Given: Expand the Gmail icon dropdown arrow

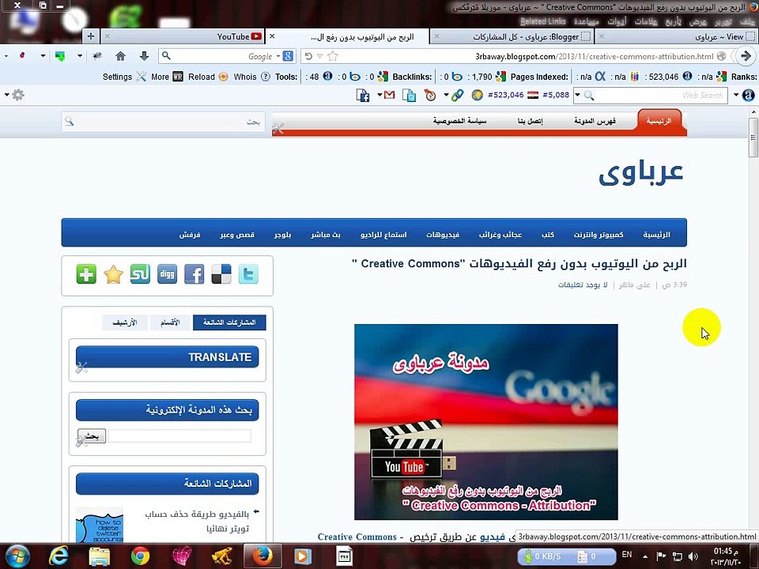Looking at the screenshot, I should pyautogui.click(x=379, y=95).
